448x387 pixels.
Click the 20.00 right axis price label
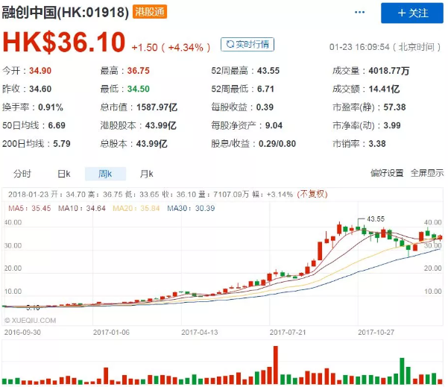coord(433,268)
